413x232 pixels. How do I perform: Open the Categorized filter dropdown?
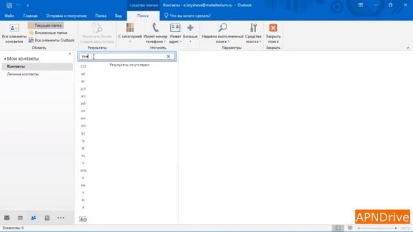130,34
